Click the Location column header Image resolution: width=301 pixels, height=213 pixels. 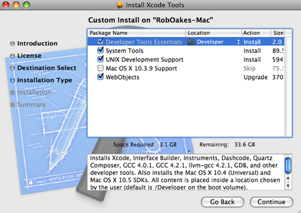click(213, 33)
